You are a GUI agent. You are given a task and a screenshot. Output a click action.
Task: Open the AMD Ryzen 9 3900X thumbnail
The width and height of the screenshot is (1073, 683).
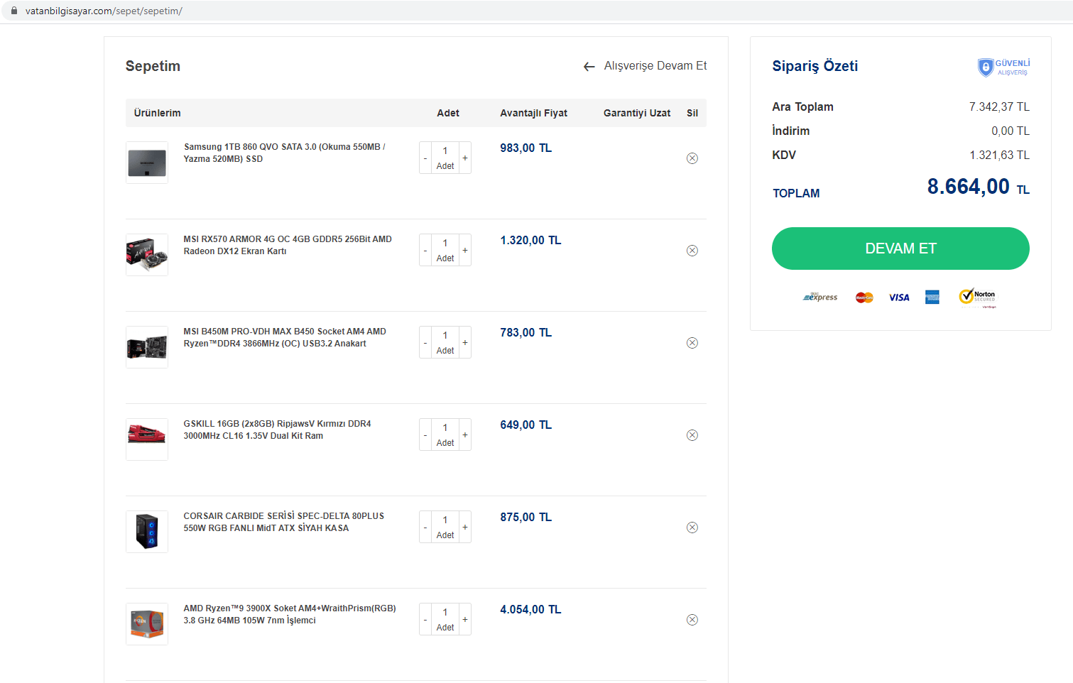pos(147,624)
